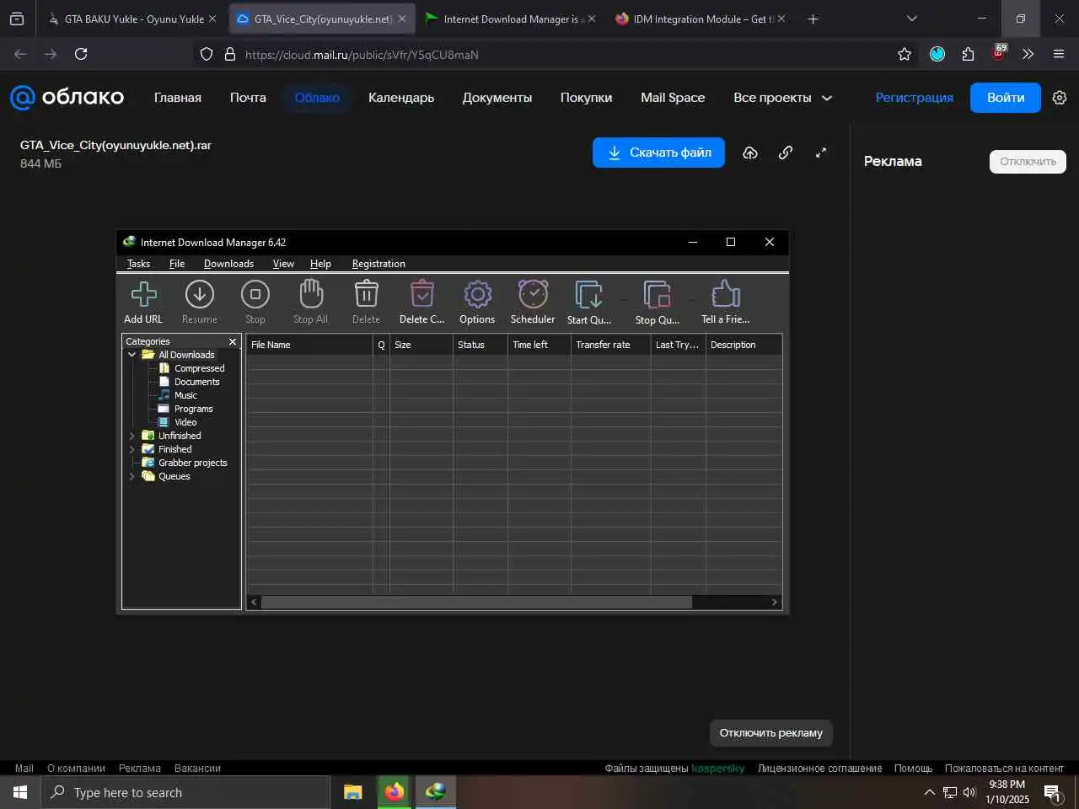Screen dimensions: 1079x809
Task: Open File Explorer from the taskbar
Action: pyautogui.click(x=353, y=792)
